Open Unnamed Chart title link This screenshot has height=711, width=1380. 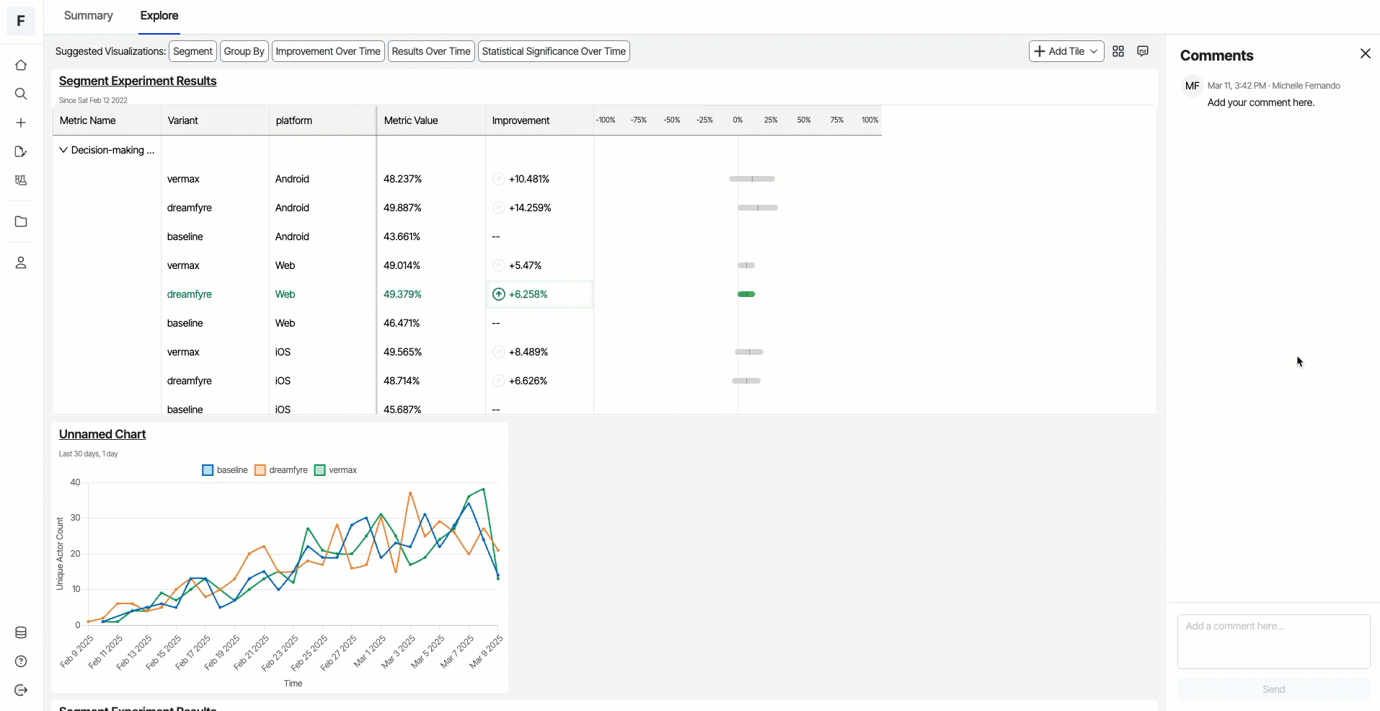coord(102,434)
